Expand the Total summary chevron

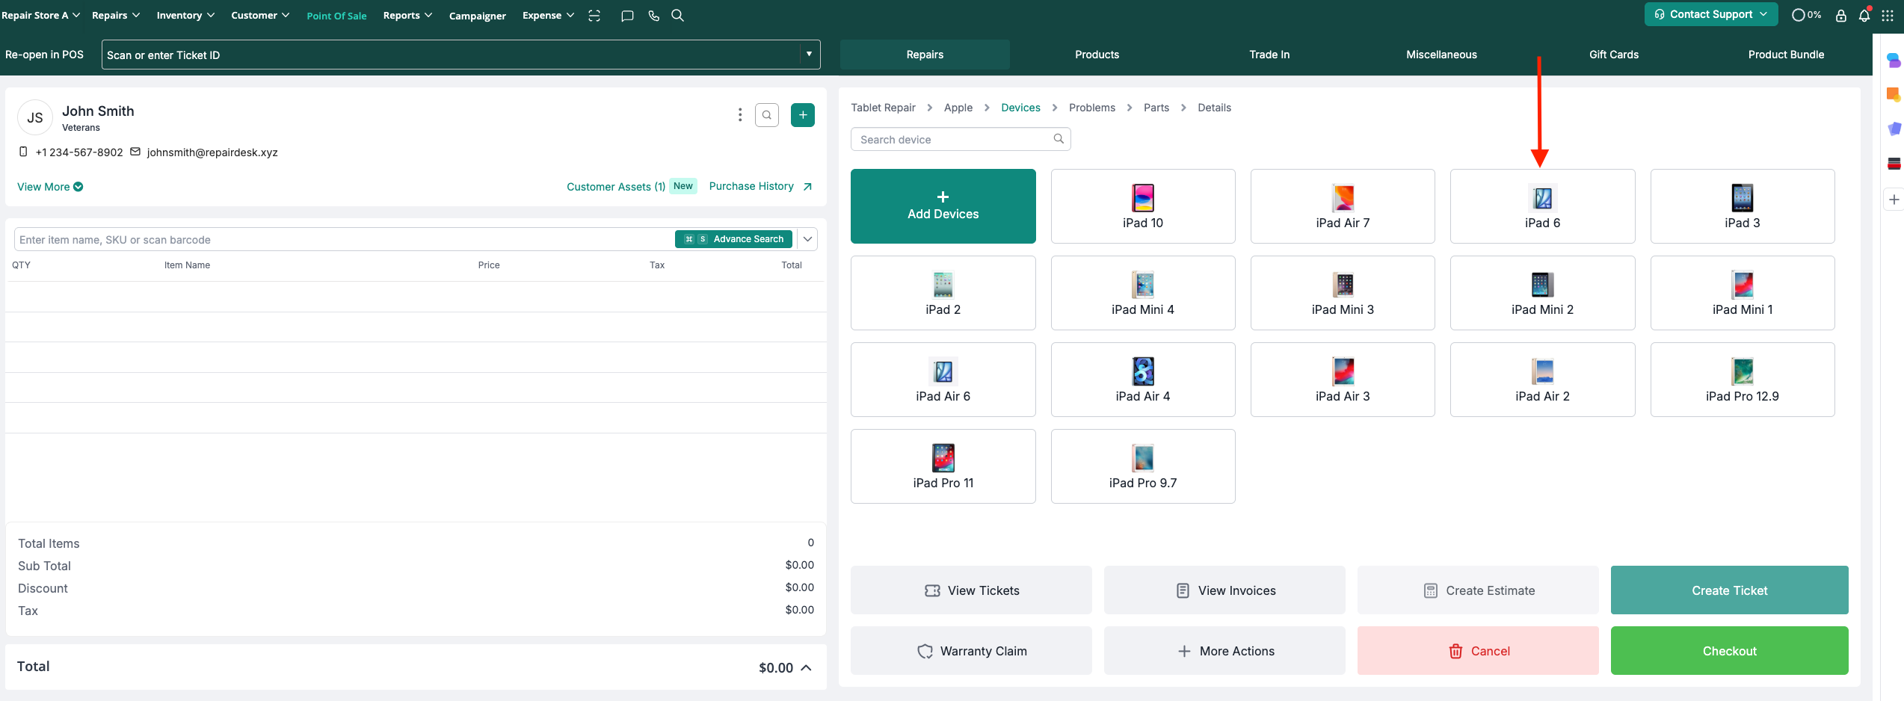806,668
